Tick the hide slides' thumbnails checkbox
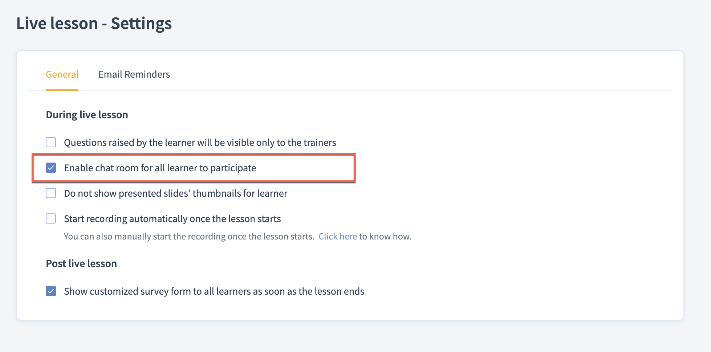Viewport: 711px width, 352px height. [x=51, y=193]
